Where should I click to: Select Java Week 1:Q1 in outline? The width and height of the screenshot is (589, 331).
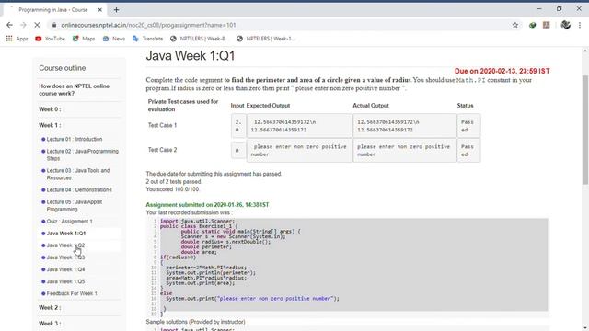65,233
